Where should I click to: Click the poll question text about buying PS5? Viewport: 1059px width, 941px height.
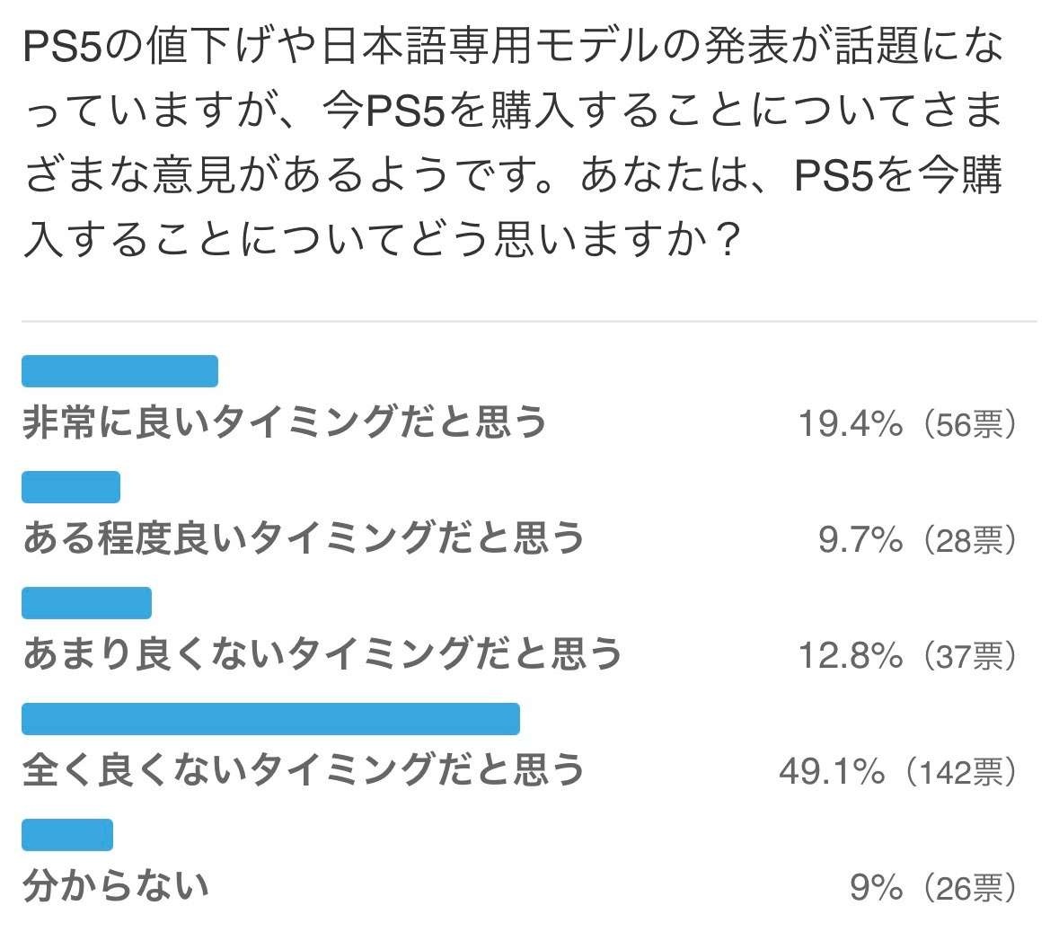tap(512, 144)
